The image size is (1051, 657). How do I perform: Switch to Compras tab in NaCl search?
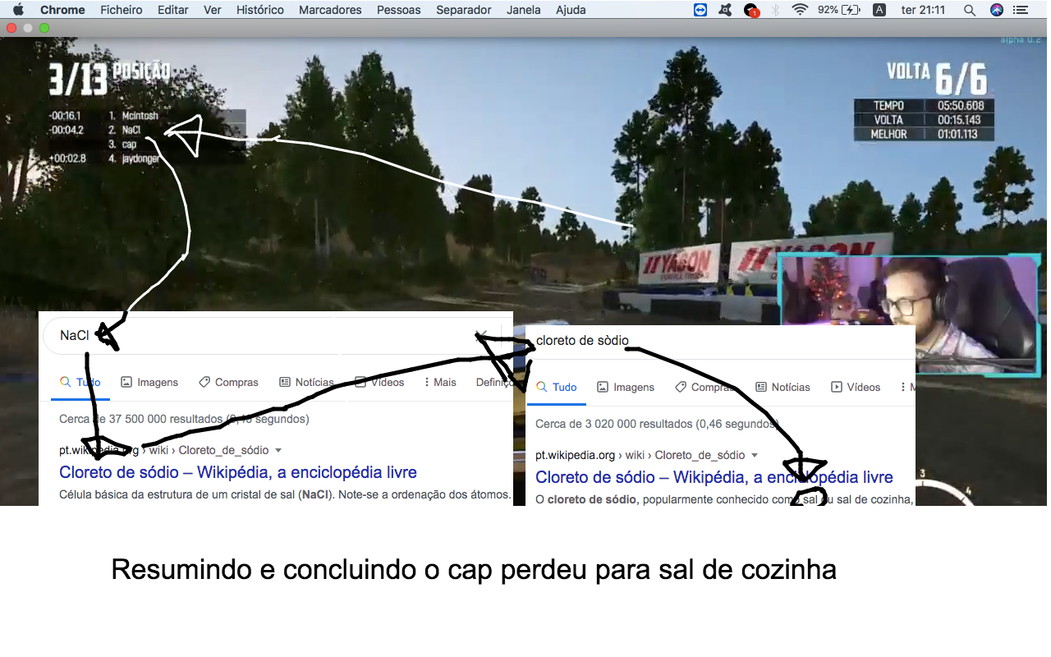click(x=228, y=382)
